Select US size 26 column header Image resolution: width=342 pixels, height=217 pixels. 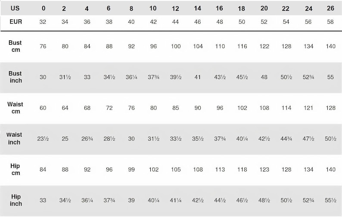(330, 8)
